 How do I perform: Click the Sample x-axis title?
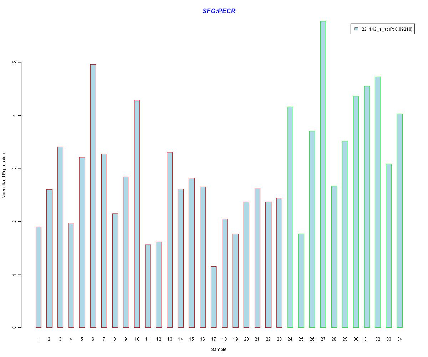pyautogui.click(x=219, y=350)
